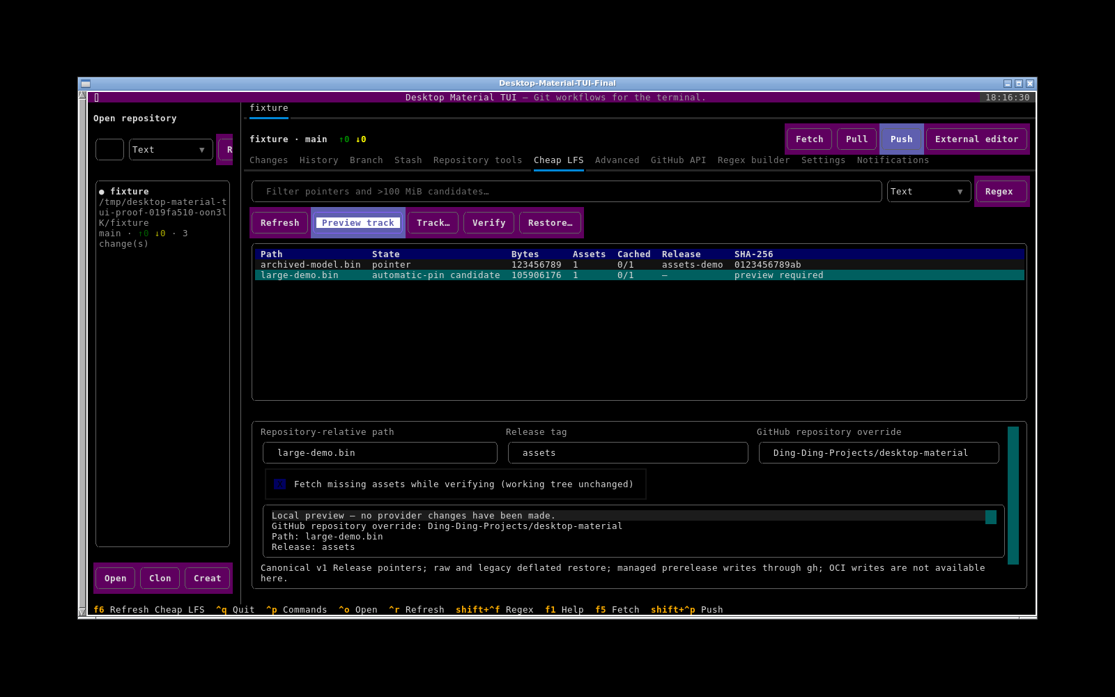Open the GitHub API tab
The width and height of the screenshot is (1115, 697).
678,160
